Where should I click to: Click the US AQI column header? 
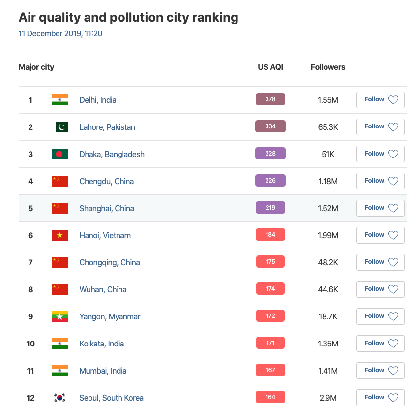[270, 67]
